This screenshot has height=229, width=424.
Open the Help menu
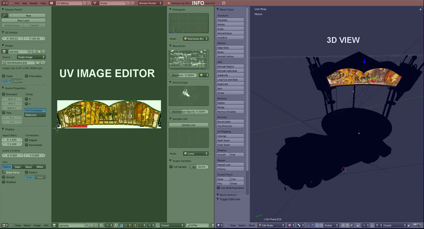pyautogui.click(x=43, y=3)
